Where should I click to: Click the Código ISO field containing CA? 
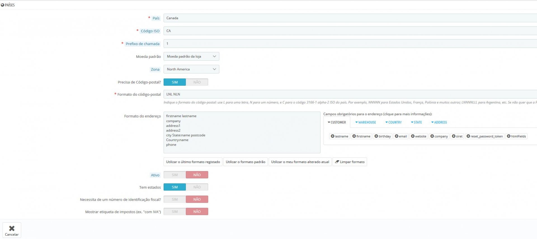(x=350, y=31)
